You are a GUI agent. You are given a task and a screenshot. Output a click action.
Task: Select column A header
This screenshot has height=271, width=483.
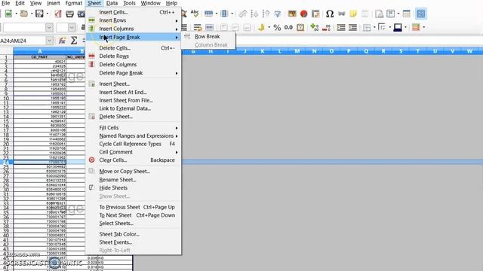(40, 51)
